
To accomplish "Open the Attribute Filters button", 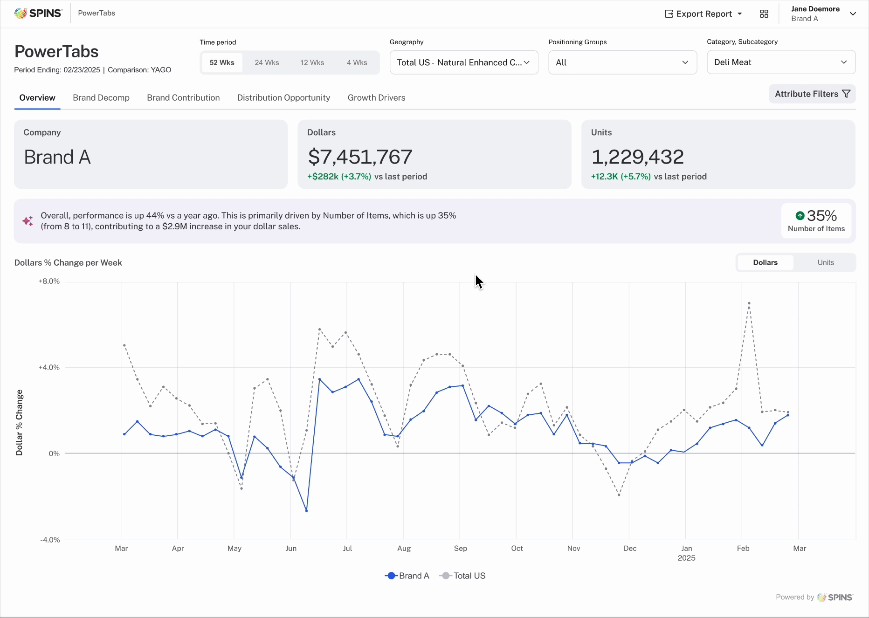I will (812, 94).
